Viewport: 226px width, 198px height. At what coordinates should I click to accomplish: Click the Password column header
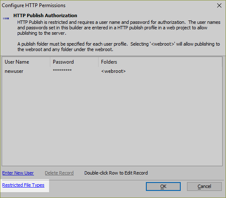(x=74, y=62)
